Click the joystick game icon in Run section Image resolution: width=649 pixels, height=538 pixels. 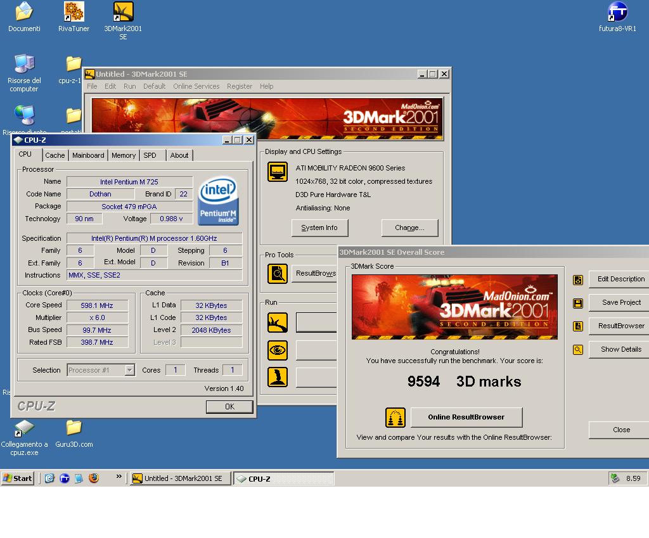pyautogui.click(x=278, y=377)
